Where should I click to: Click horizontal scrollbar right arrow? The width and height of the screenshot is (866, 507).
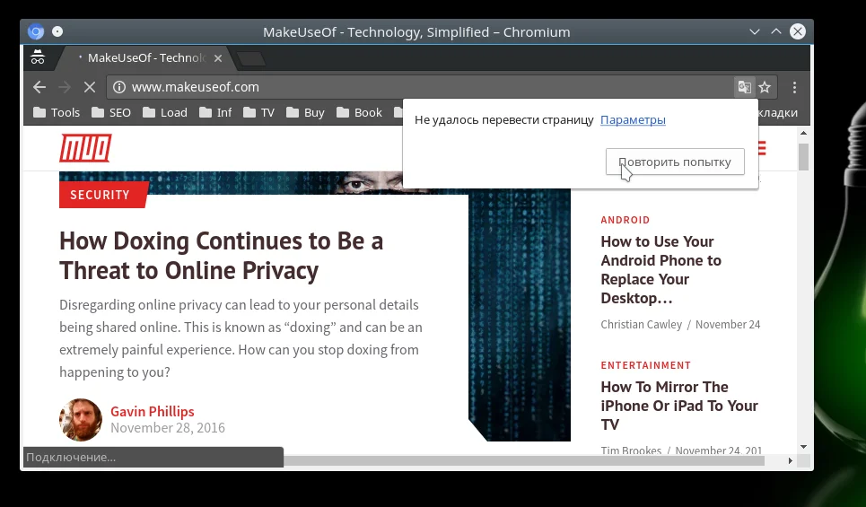(x=790, y=460)
